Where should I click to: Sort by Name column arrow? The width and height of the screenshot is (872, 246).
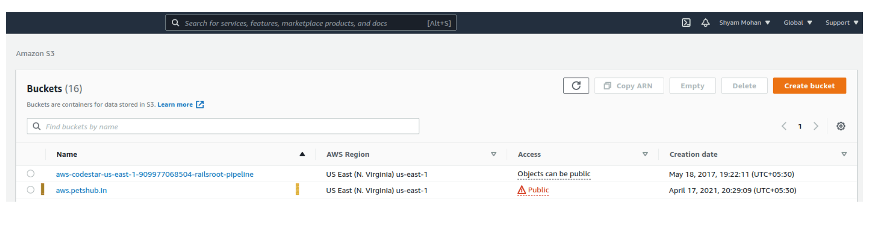(302, 154)
